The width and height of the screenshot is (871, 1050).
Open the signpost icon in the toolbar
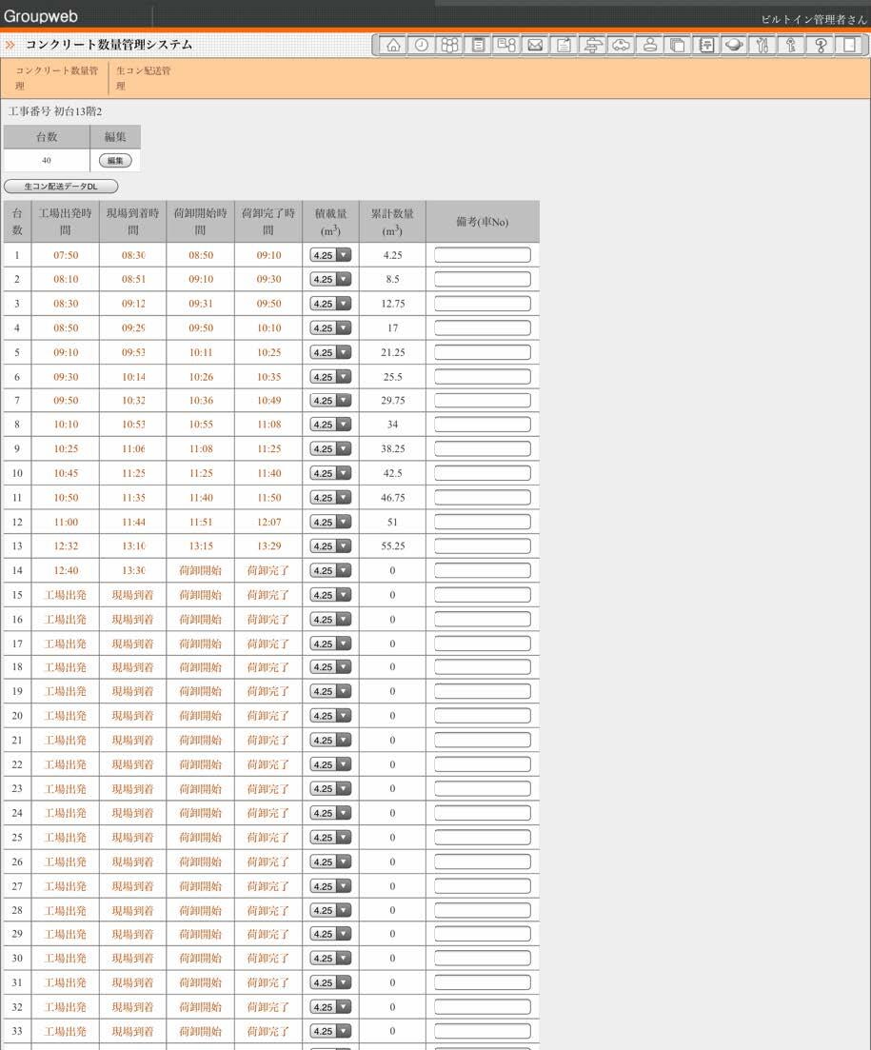point(592,45)
